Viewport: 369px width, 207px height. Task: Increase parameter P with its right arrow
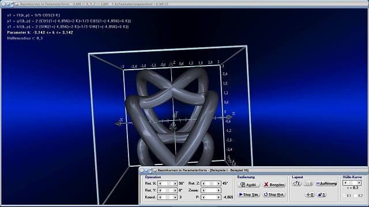pos(219,197)
